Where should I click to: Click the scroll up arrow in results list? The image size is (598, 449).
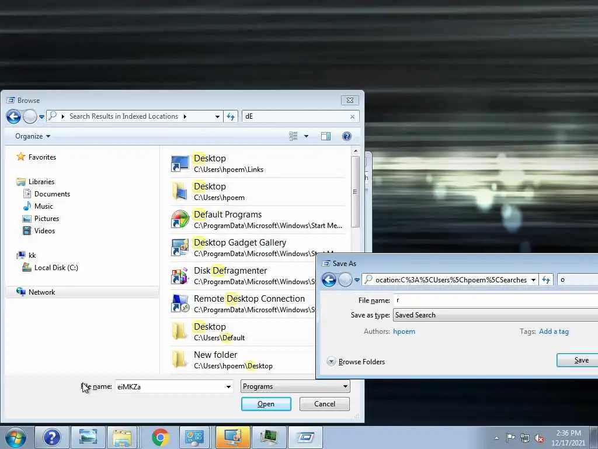355,151
